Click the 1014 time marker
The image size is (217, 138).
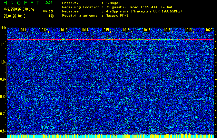pos(85,30)
